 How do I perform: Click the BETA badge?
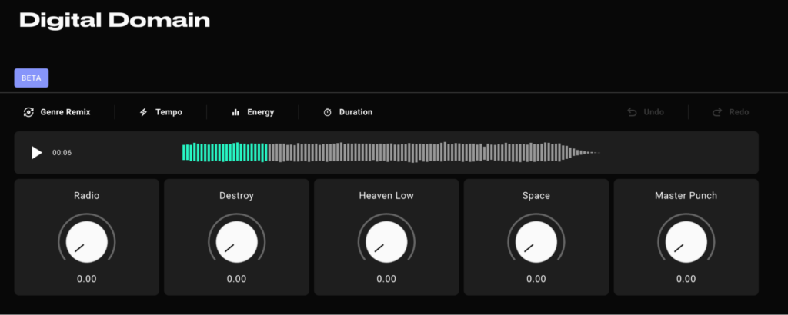pos(31,78)
